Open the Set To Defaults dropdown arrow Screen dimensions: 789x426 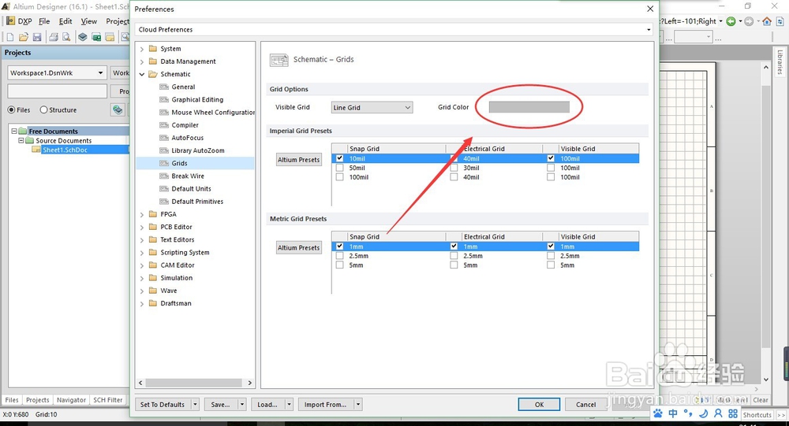click(x=195, y=405)
